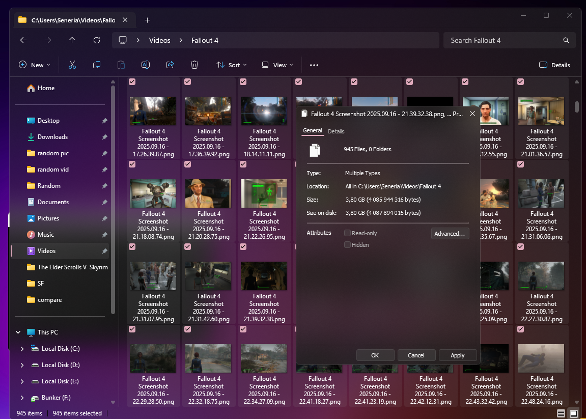Select the 22.48.24.16.png thumbnail
Image resolution: width=586 pixels, height=419 pixels.
click(541, 358)
